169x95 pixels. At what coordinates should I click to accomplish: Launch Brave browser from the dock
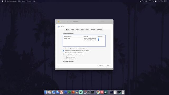click(x=62, y=92)
